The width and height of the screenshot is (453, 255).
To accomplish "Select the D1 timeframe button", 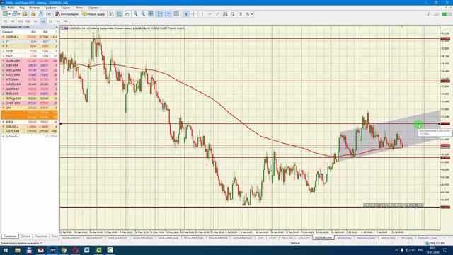I will (50, 21).
